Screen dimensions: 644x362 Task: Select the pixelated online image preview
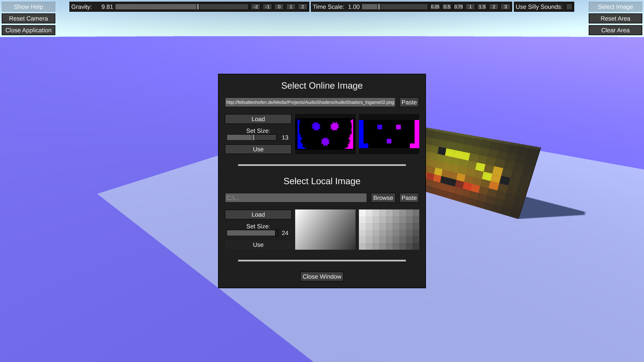click(389, 134)
